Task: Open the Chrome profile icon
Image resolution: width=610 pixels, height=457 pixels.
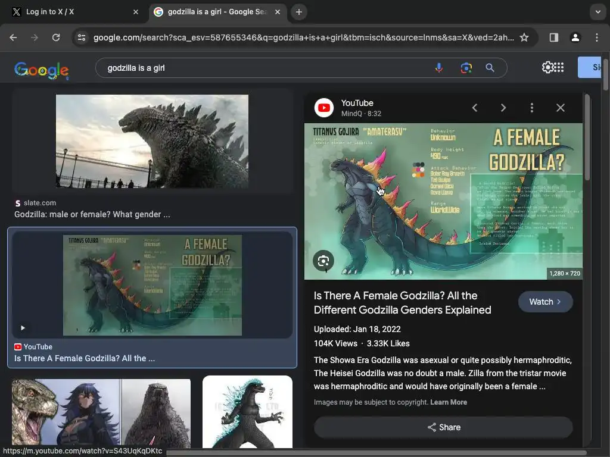Action: click(x=575, y=37)
